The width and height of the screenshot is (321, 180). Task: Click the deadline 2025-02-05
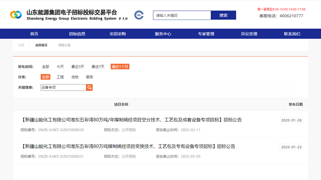pyautogui.click(x=191, y=156)
